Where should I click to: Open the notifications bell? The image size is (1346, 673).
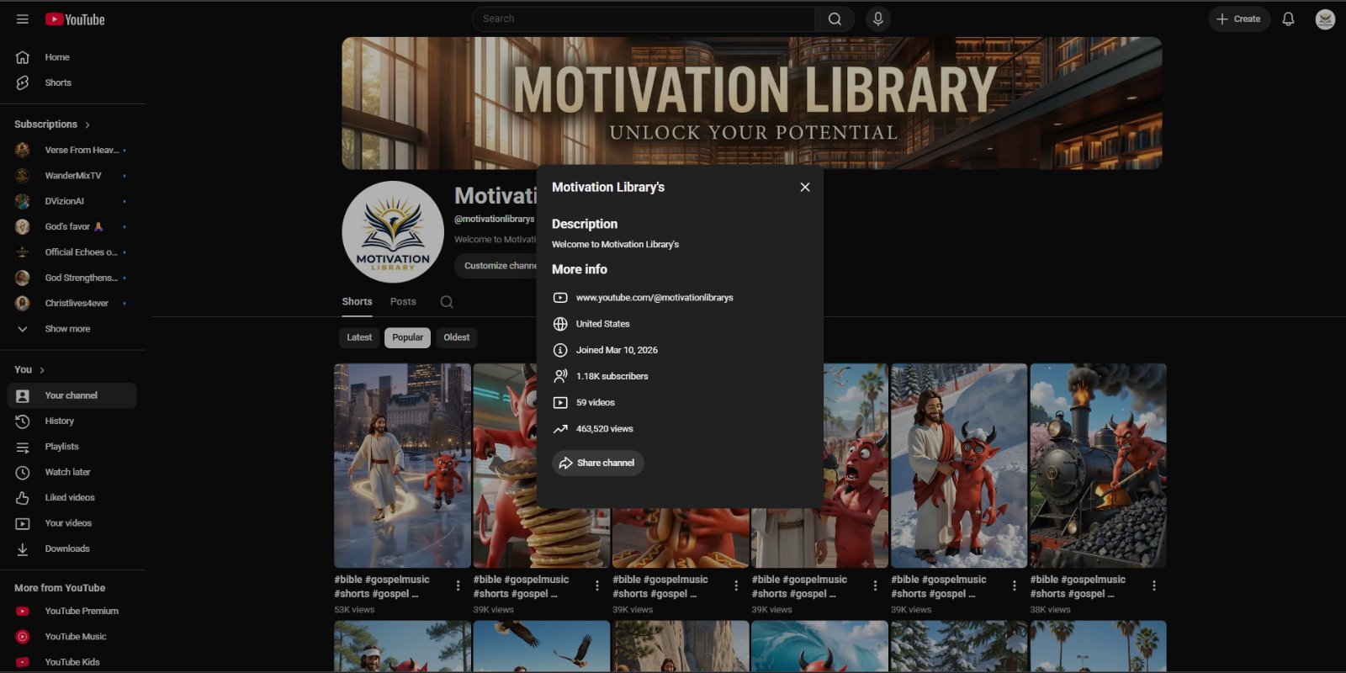[x=1288, y=19]
